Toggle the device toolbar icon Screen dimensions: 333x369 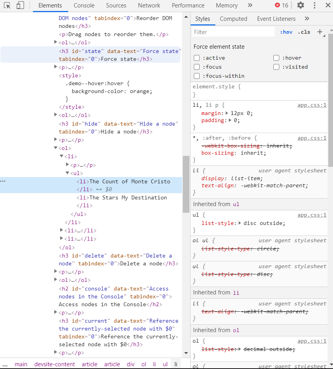click(x=20, y=5)
